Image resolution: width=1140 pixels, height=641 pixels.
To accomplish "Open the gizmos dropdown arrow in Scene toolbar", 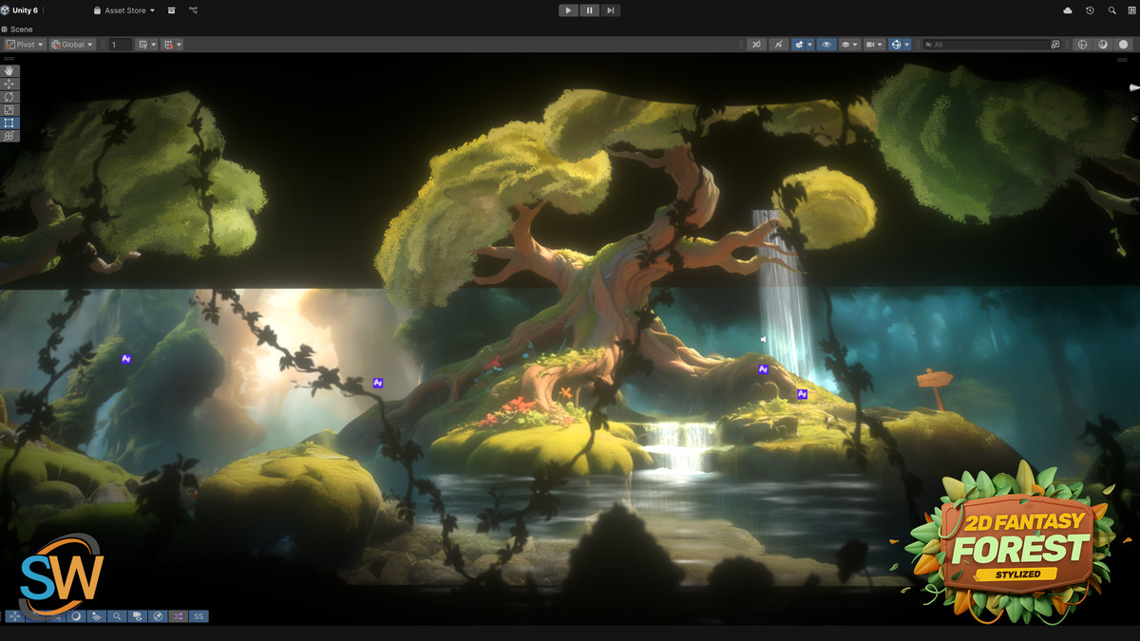I will tap(906, 44).
